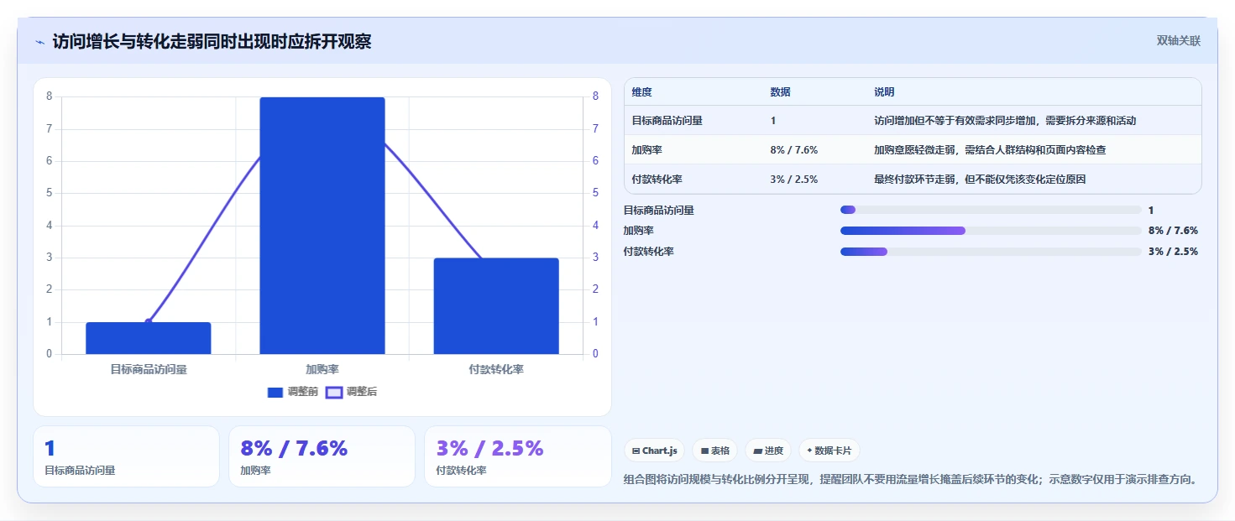Click the 付款转化率 x-axis label under the chart
Viewport: 1235px width, 521px height.
click(x=496, y=369)
